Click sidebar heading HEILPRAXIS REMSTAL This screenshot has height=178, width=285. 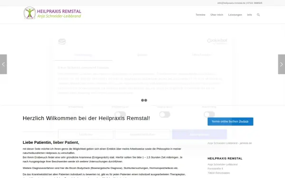tap(225, 159)
